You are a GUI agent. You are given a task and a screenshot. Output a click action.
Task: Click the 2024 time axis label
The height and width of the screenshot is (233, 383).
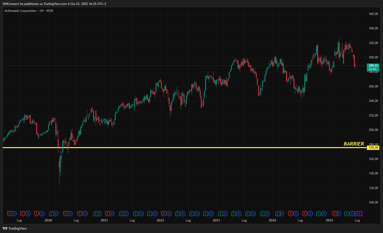[x=272, y=220]
